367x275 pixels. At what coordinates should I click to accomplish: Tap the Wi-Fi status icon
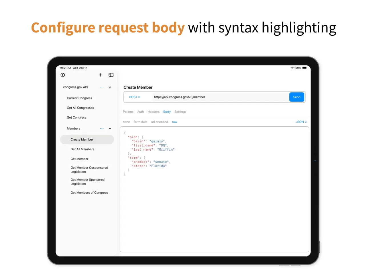pos(292,68)
